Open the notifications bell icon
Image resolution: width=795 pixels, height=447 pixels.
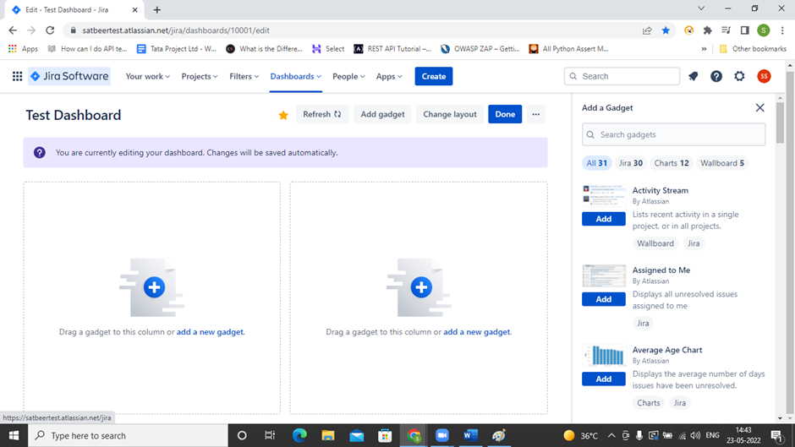click(x=693, y=76)
